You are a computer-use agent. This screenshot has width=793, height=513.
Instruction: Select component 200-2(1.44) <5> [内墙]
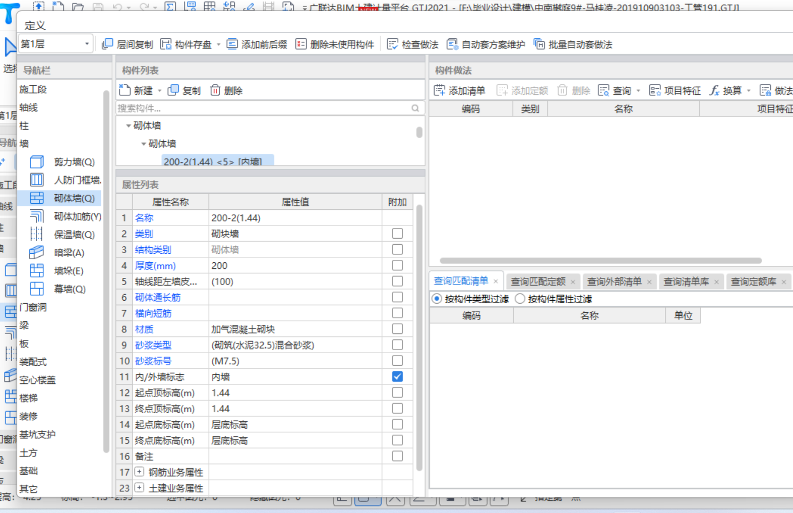(x=217, y=160)
